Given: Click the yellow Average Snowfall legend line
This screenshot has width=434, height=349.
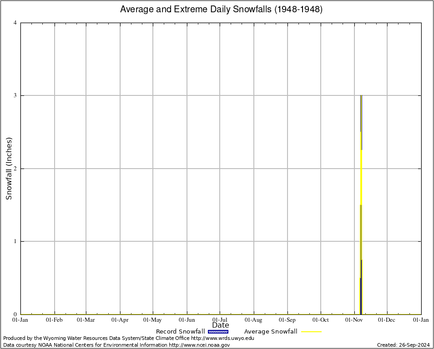Looking at the screenshot, I should coord(311,332).
